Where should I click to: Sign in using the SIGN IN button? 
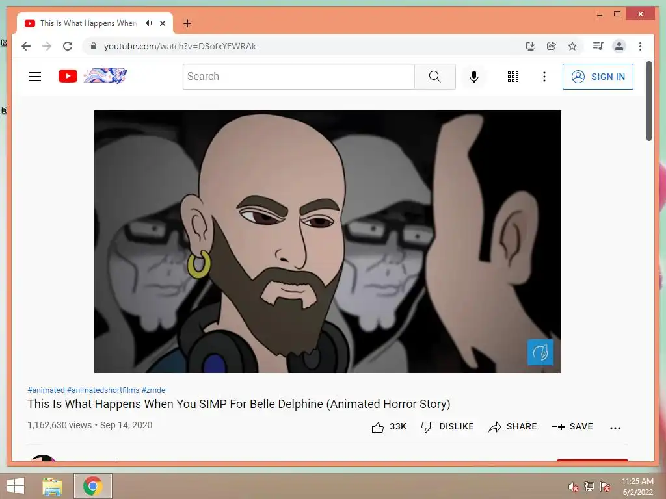pyautogui.click(x=598, y=77)
